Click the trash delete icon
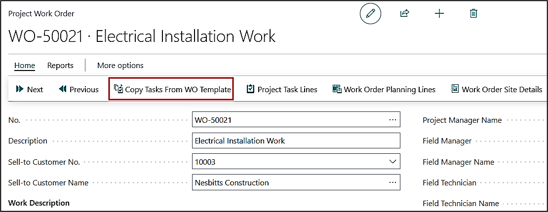Screen dimensions: 548x212 point(473,14)
